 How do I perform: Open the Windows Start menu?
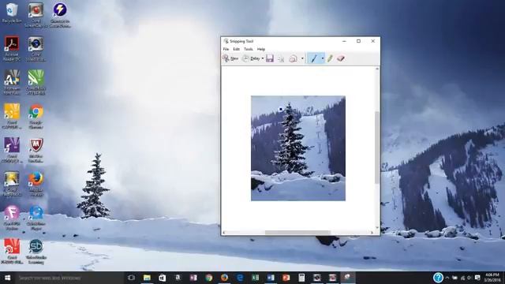click(x=7, y=278)
